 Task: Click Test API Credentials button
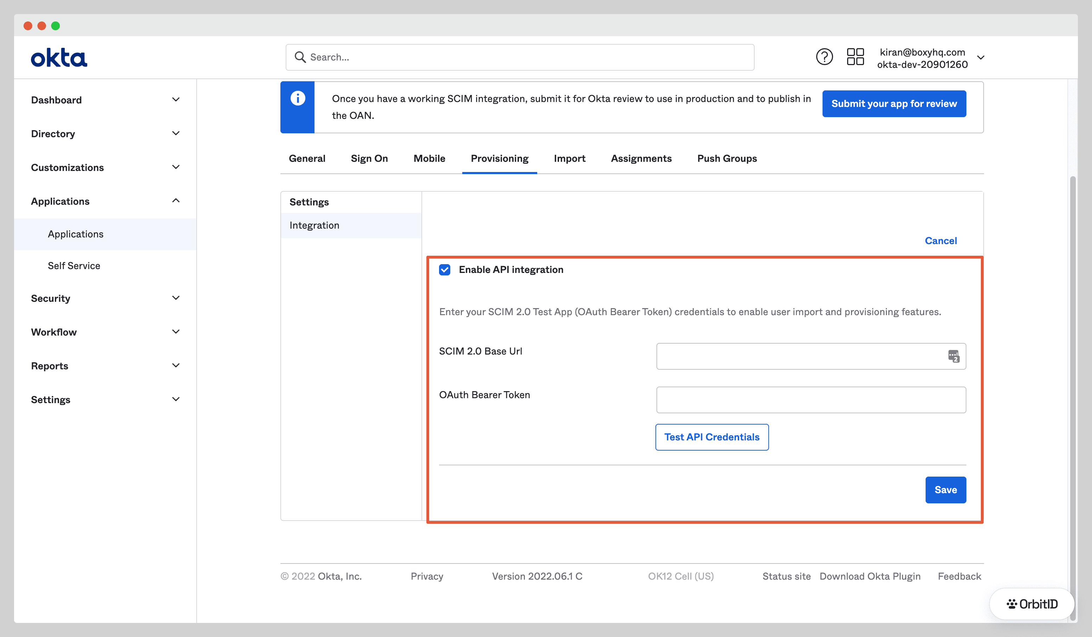(x=712, y=437)
